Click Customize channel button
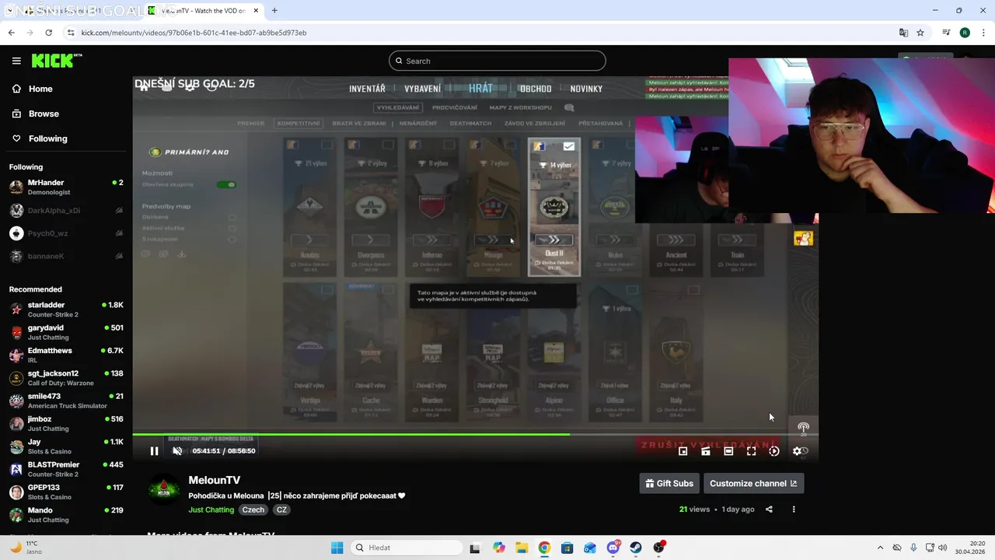Viewport: 995px width, 560px height. click(x=753, y=483)
